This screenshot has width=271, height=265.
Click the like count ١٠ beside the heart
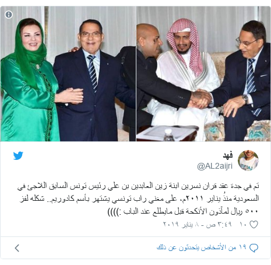243,225
